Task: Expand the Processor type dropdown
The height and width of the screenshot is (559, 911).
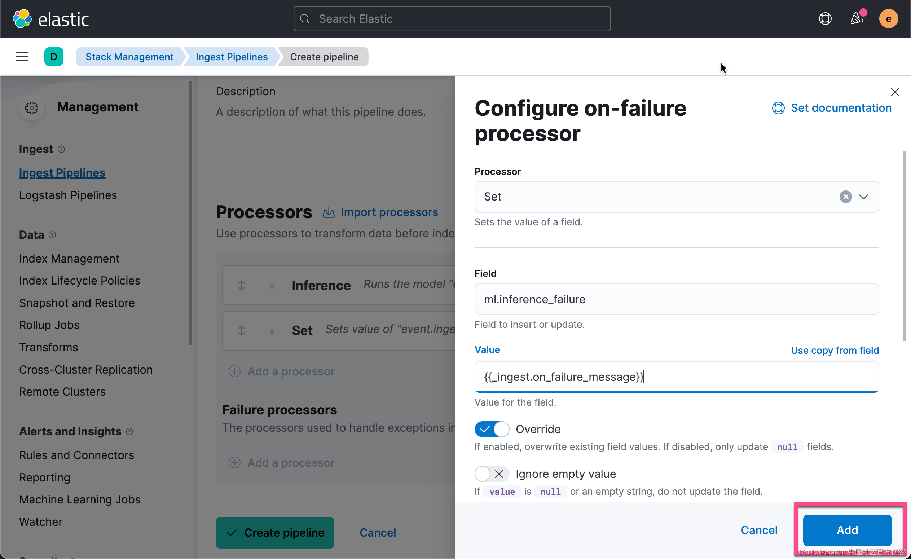Action: coord(863,197)
